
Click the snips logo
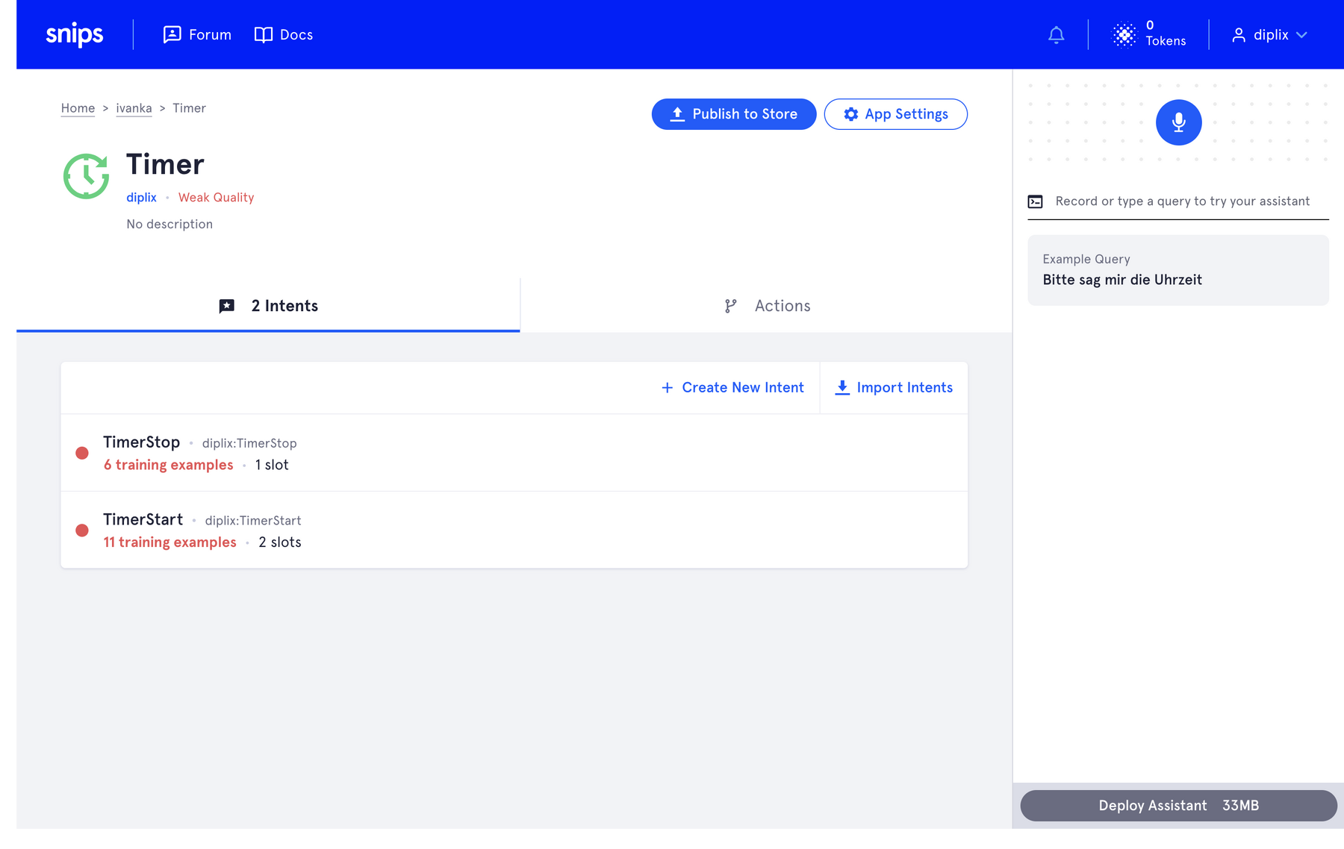pos(75,34)
